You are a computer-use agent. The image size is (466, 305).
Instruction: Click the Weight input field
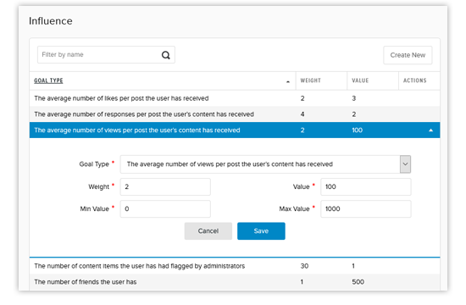[x=165, y=186]
